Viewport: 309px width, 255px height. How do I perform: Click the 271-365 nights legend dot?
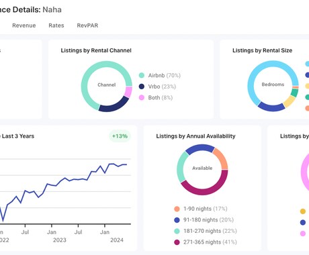coord(177,242)
